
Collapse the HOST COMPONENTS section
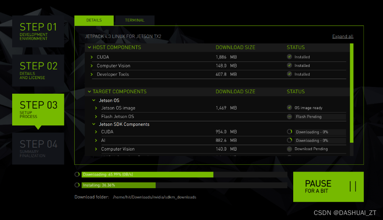pyautogui.click(x=89, y=47)
